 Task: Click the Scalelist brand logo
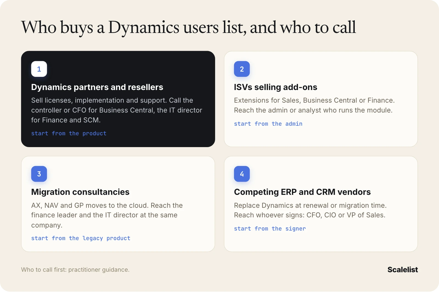click(x=403, y=269)
